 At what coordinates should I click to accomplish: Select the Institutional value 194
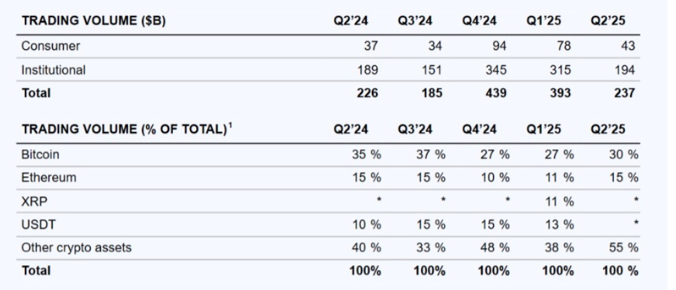point(625,70)
